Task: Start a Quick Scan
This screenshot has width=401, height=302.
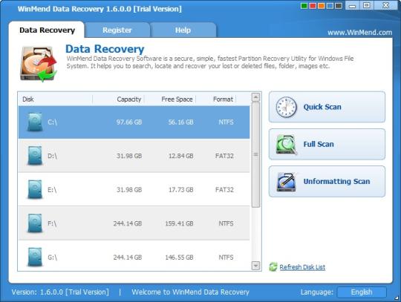Action: 327,107
